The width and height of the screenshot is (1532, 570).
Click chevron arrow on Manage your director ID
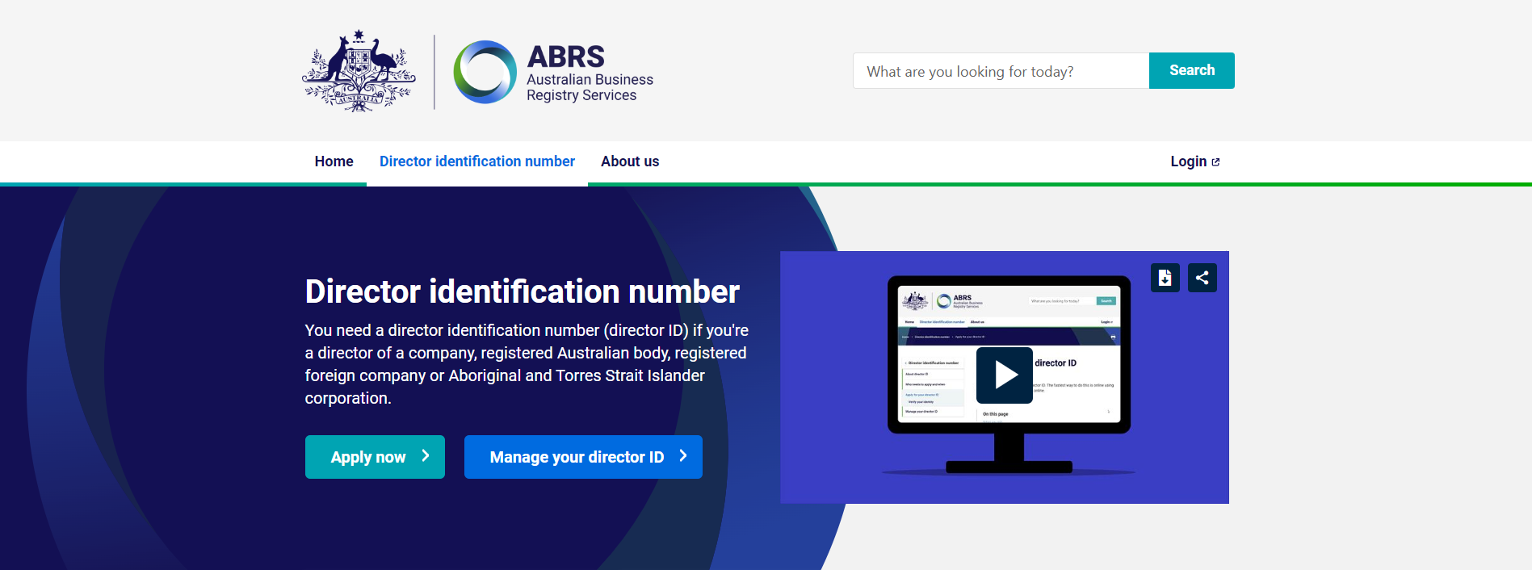coord(683,456)
